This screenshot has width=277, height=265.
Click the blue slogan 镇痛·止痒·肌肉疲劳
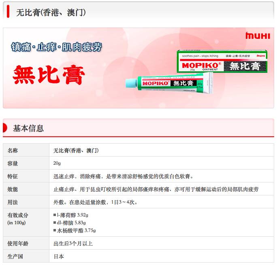click(57, 47)
